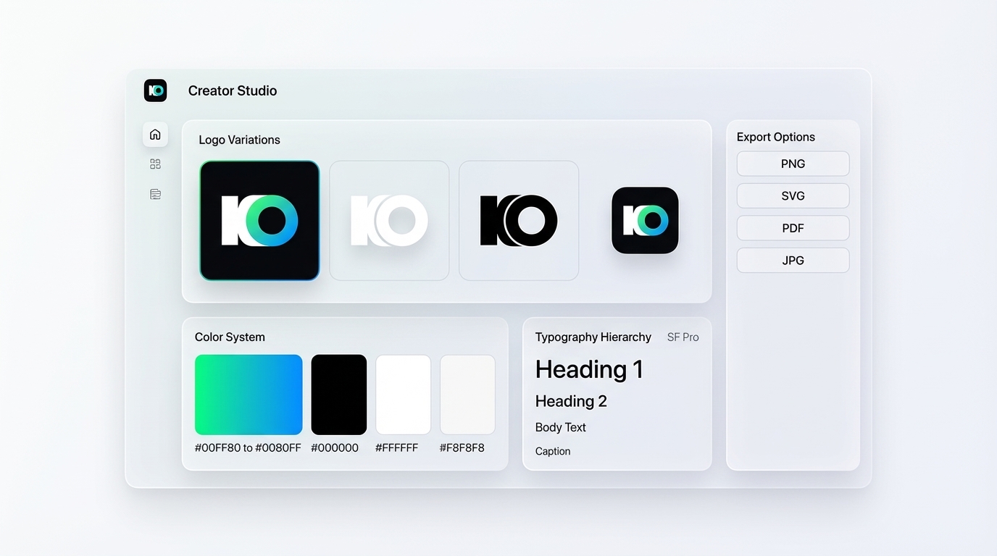This screenshot has width=997, height=556.
Task: Select the white monochrome logo variation
Action: point(389,220)
